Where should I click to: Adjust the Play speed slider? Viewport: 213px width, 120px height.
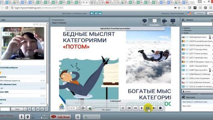coord(94,108)
